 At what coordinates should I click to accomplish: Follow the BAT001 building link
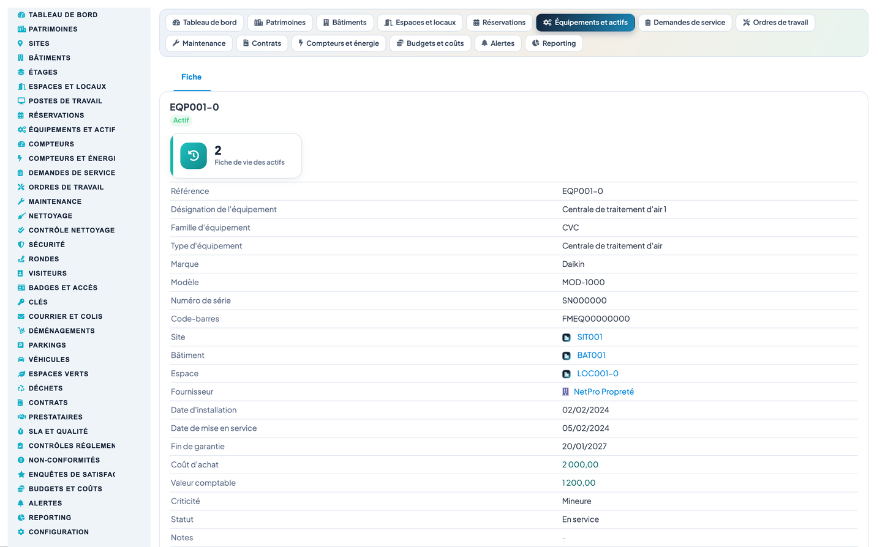tap(591, 355)
